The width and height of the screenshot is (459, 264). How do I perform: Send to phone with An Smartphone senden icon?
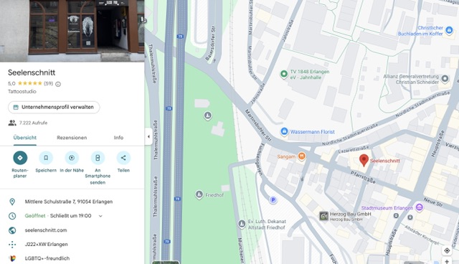point(98,158)
